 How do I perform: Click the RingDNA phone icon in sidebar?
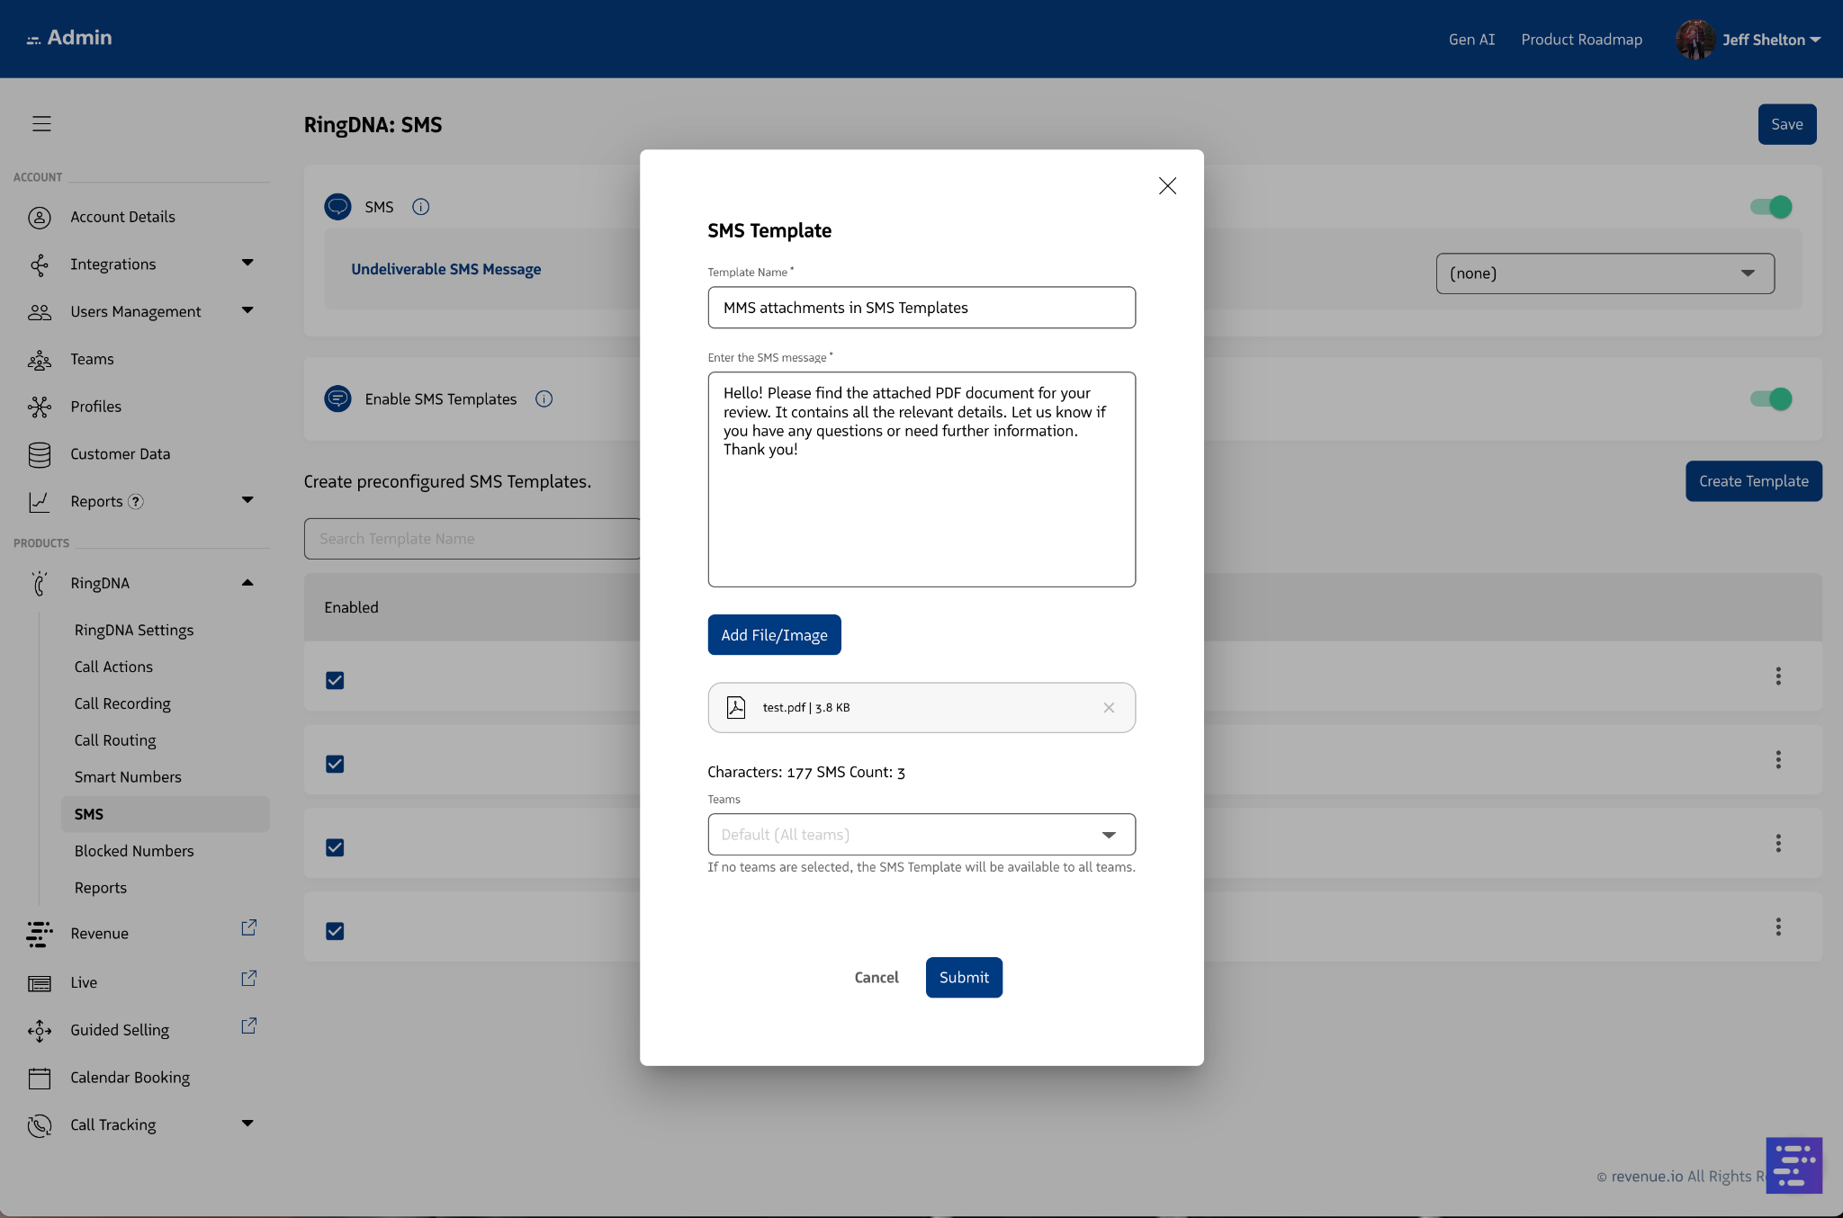(40, 583)
